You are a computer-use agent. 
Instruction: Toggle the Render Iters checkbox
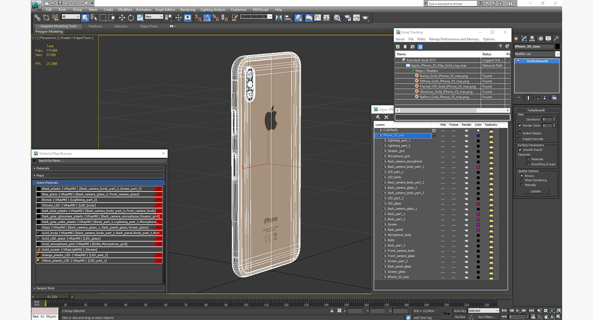pyautogui.click(x=520, y=125)
